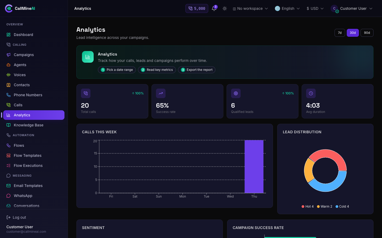Open the English language dropdown

tap(287, 8)
